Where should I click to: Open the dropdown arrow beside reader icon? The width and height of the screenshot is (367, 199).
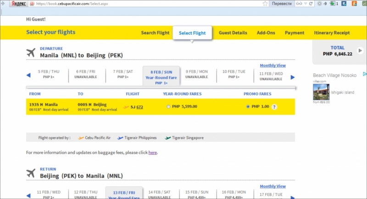tap(306, 4)
